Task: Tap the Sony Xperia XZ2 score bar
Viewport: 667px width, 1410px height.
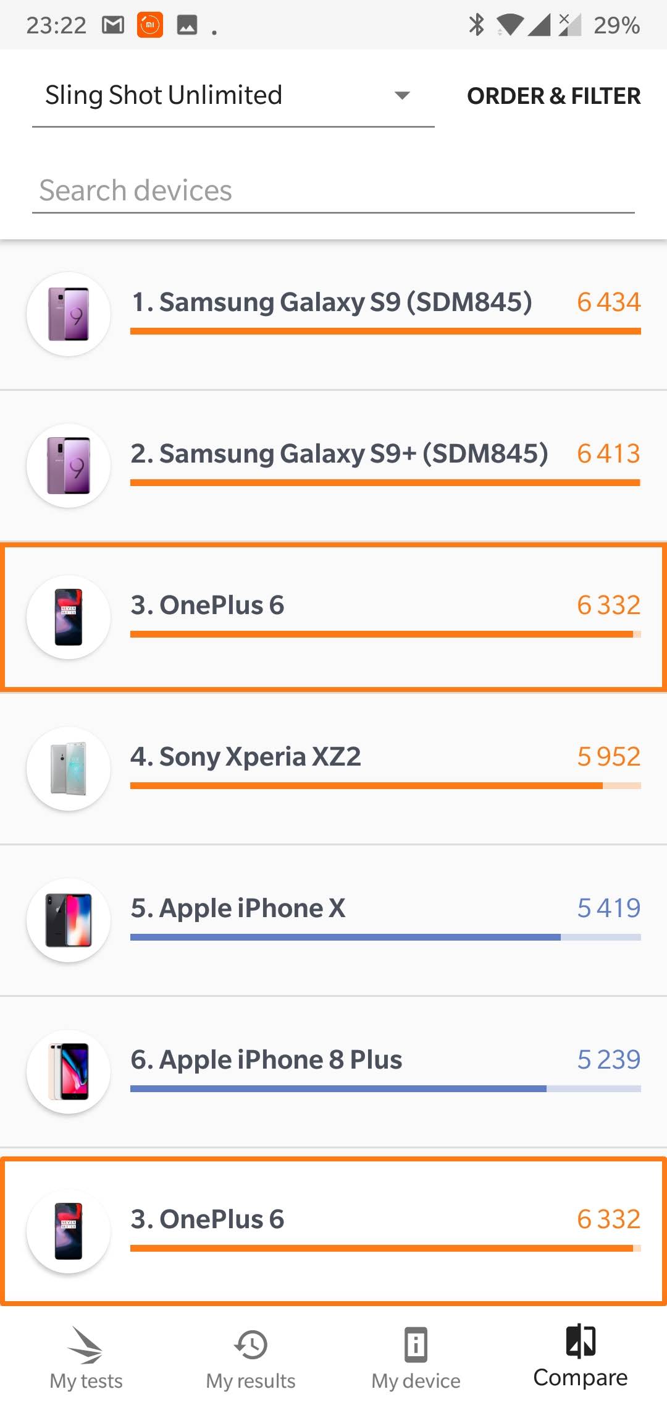Action: 385,786
